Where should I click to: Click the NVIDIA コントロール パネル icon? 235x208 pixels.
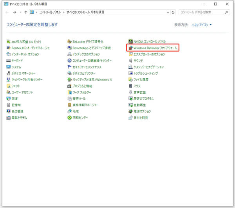click(x=130, y=41)
